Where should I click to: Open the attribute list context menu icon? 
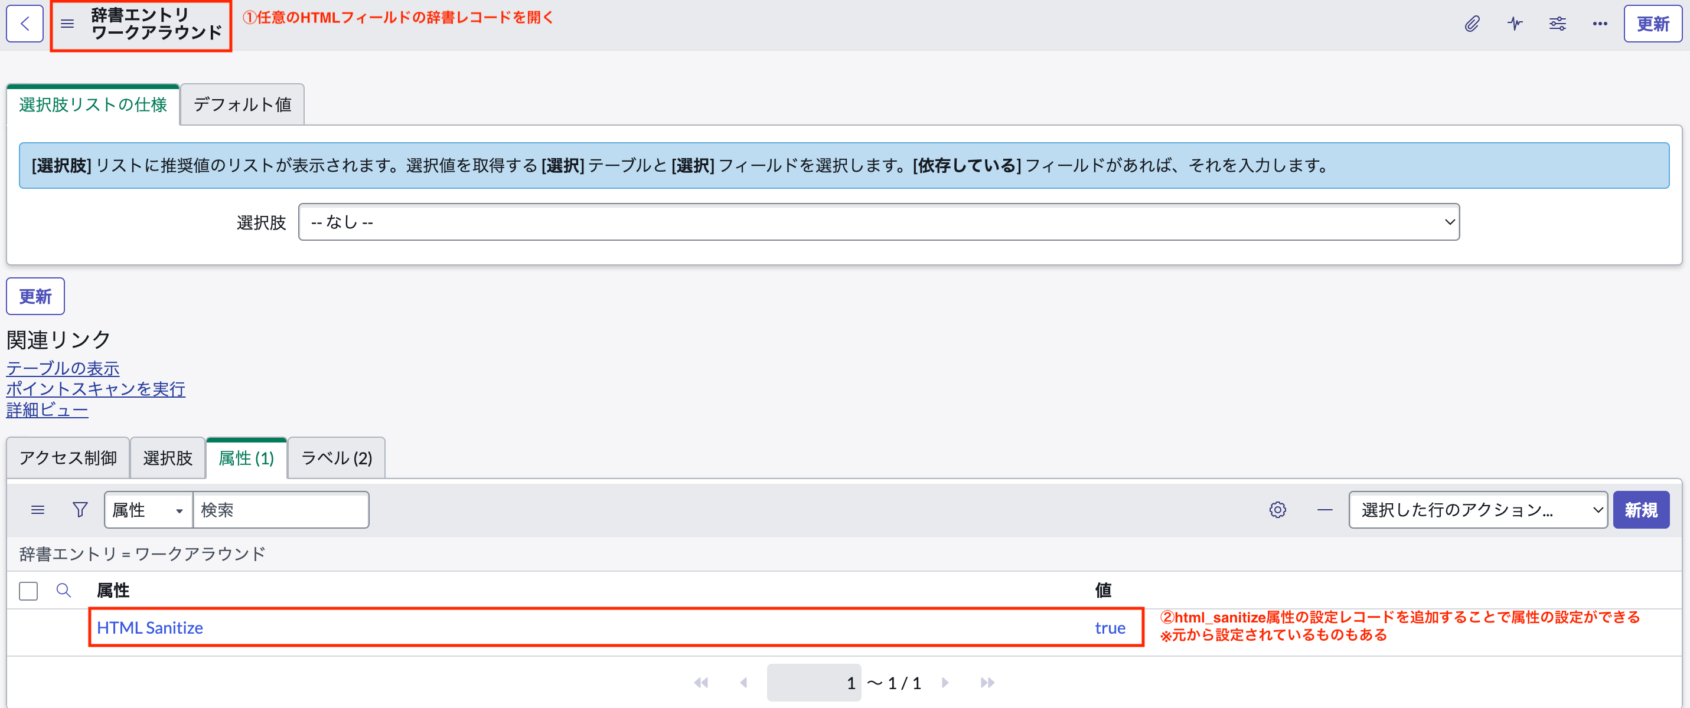pyautogui.click(x=38, y=509)
